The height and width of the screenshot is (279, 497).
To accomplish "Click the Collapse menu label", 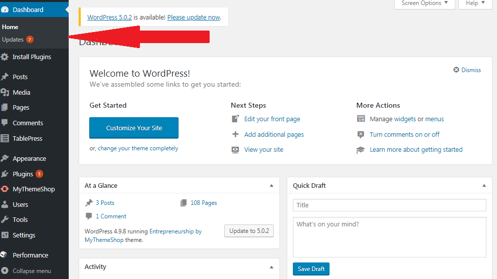I will click(32, 271).
